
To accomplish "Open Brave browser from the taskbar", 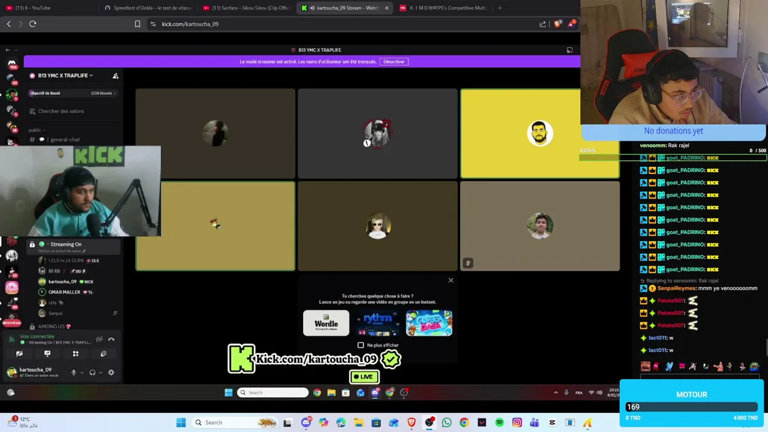I will tap(412, 422).
